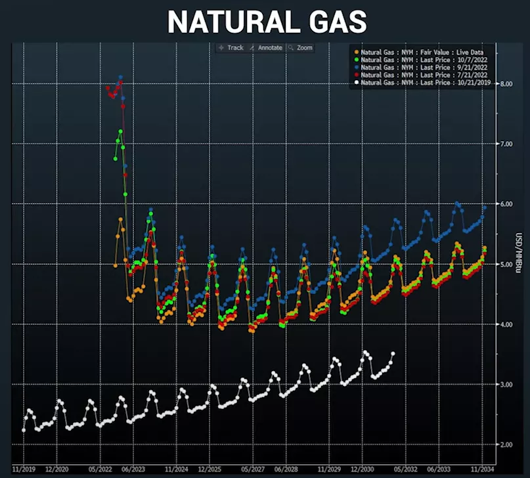Click the USD/MMBtu axis title
Image resolution: width=530 pixels, height=478 pixels.
click(519, 253)
